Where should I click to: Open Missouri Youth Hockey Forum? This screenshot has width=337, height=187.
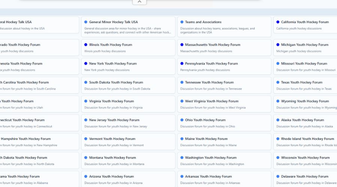click(304, 64)
